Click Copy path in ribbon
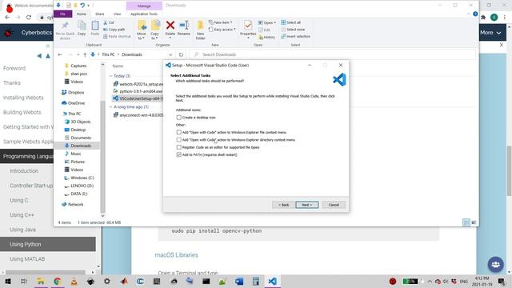 point(114,30)
